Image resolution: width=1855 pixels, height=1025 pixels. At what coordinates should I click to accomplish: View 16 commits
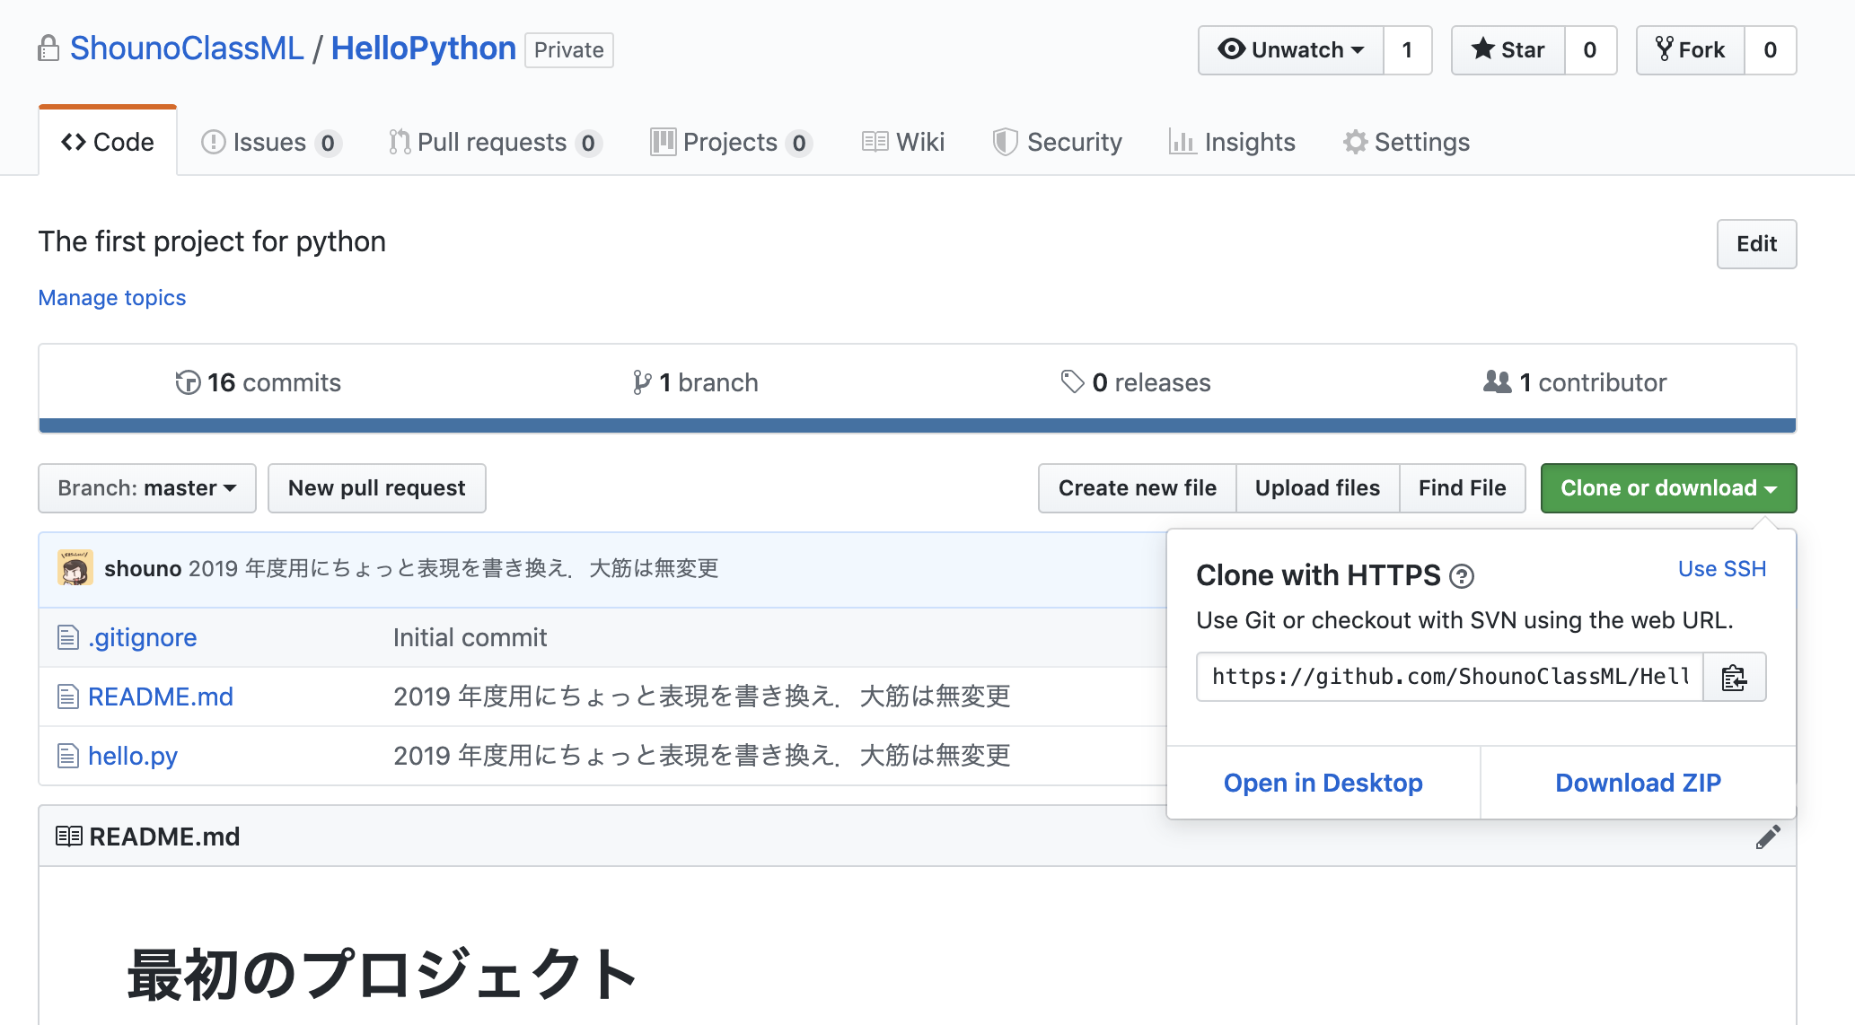259,382
